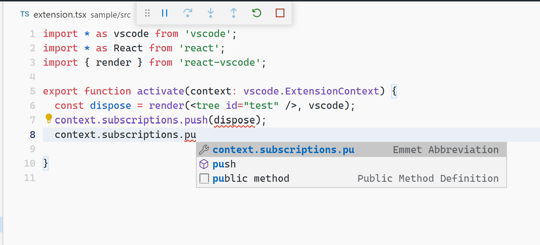Click the activate function name
The width and height of the screenshot is (540, 245).
161,91
